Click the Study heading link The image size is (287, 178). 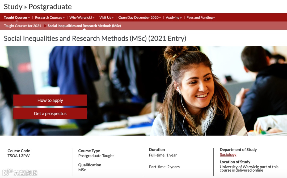pos(13,7)
